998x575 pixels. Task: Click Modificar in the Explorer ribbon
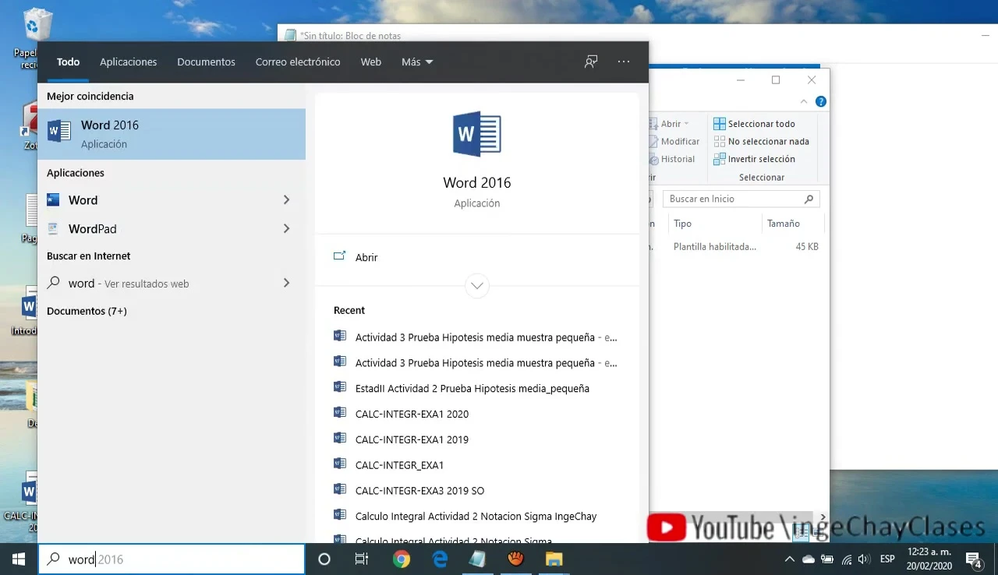680,142
